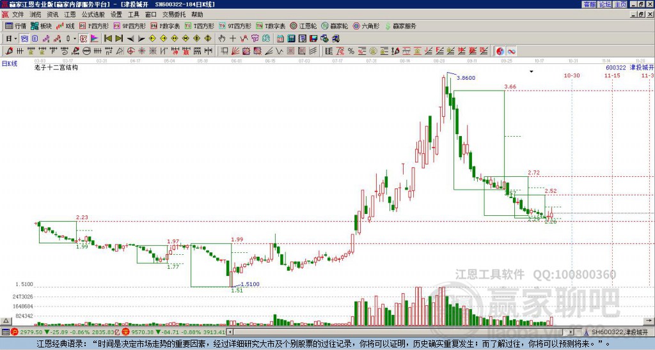Viewport: 655px width, 350px height.
Task: Open the 公式选股 menu
Action: (x=93, y=15)
